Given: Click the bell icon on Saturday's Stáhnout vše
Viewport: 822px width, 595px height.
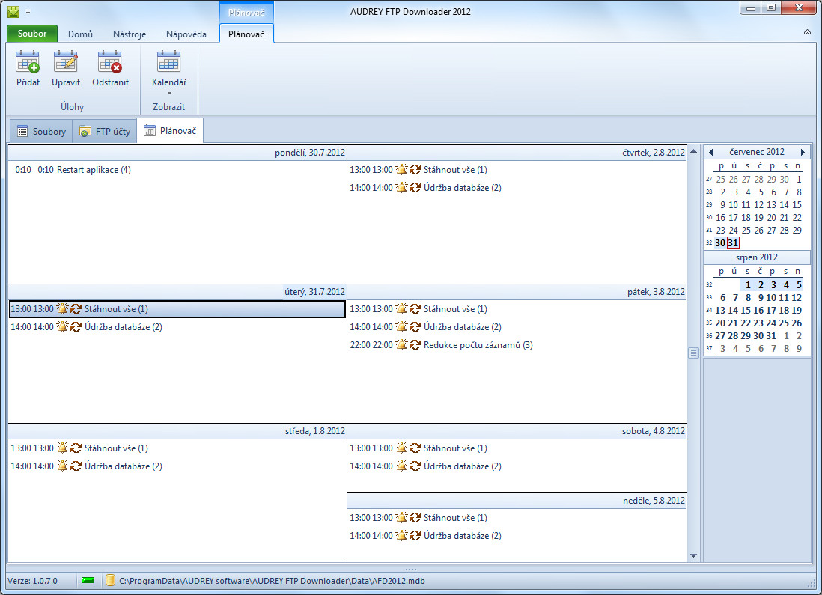Looking at the screenshot, I should click(401, 448).
